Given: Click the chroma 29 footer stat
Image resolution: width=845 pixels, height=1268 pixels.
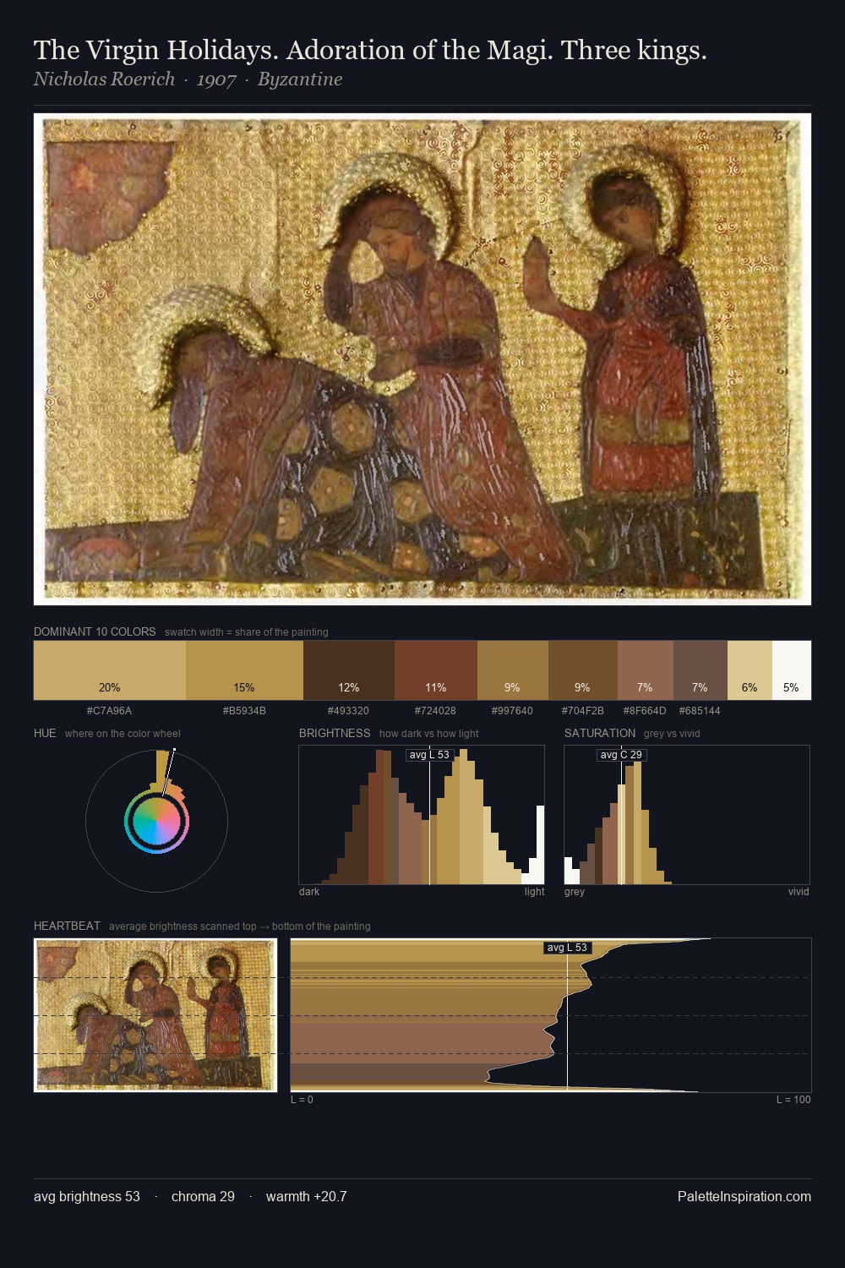Looking at the screenshot, I should coord(203,1196).
